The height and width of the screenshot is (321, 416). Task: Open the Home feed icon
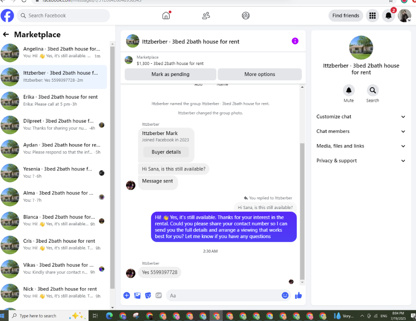click(166, 15)
